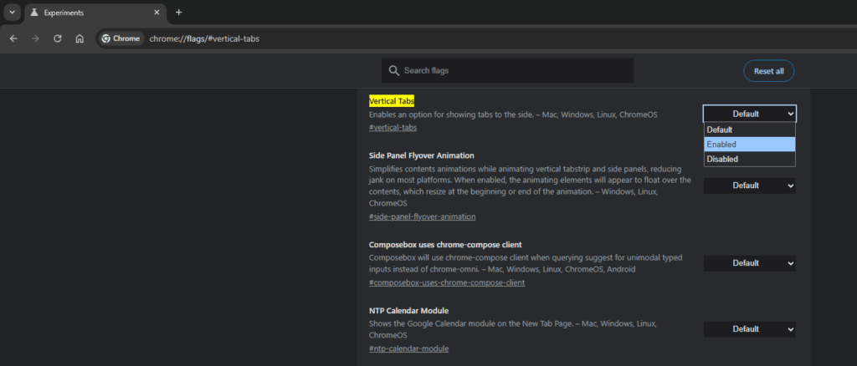Close the Experiments tab
This screenshot has height=366, width=857.
click(x=157, y=13)
